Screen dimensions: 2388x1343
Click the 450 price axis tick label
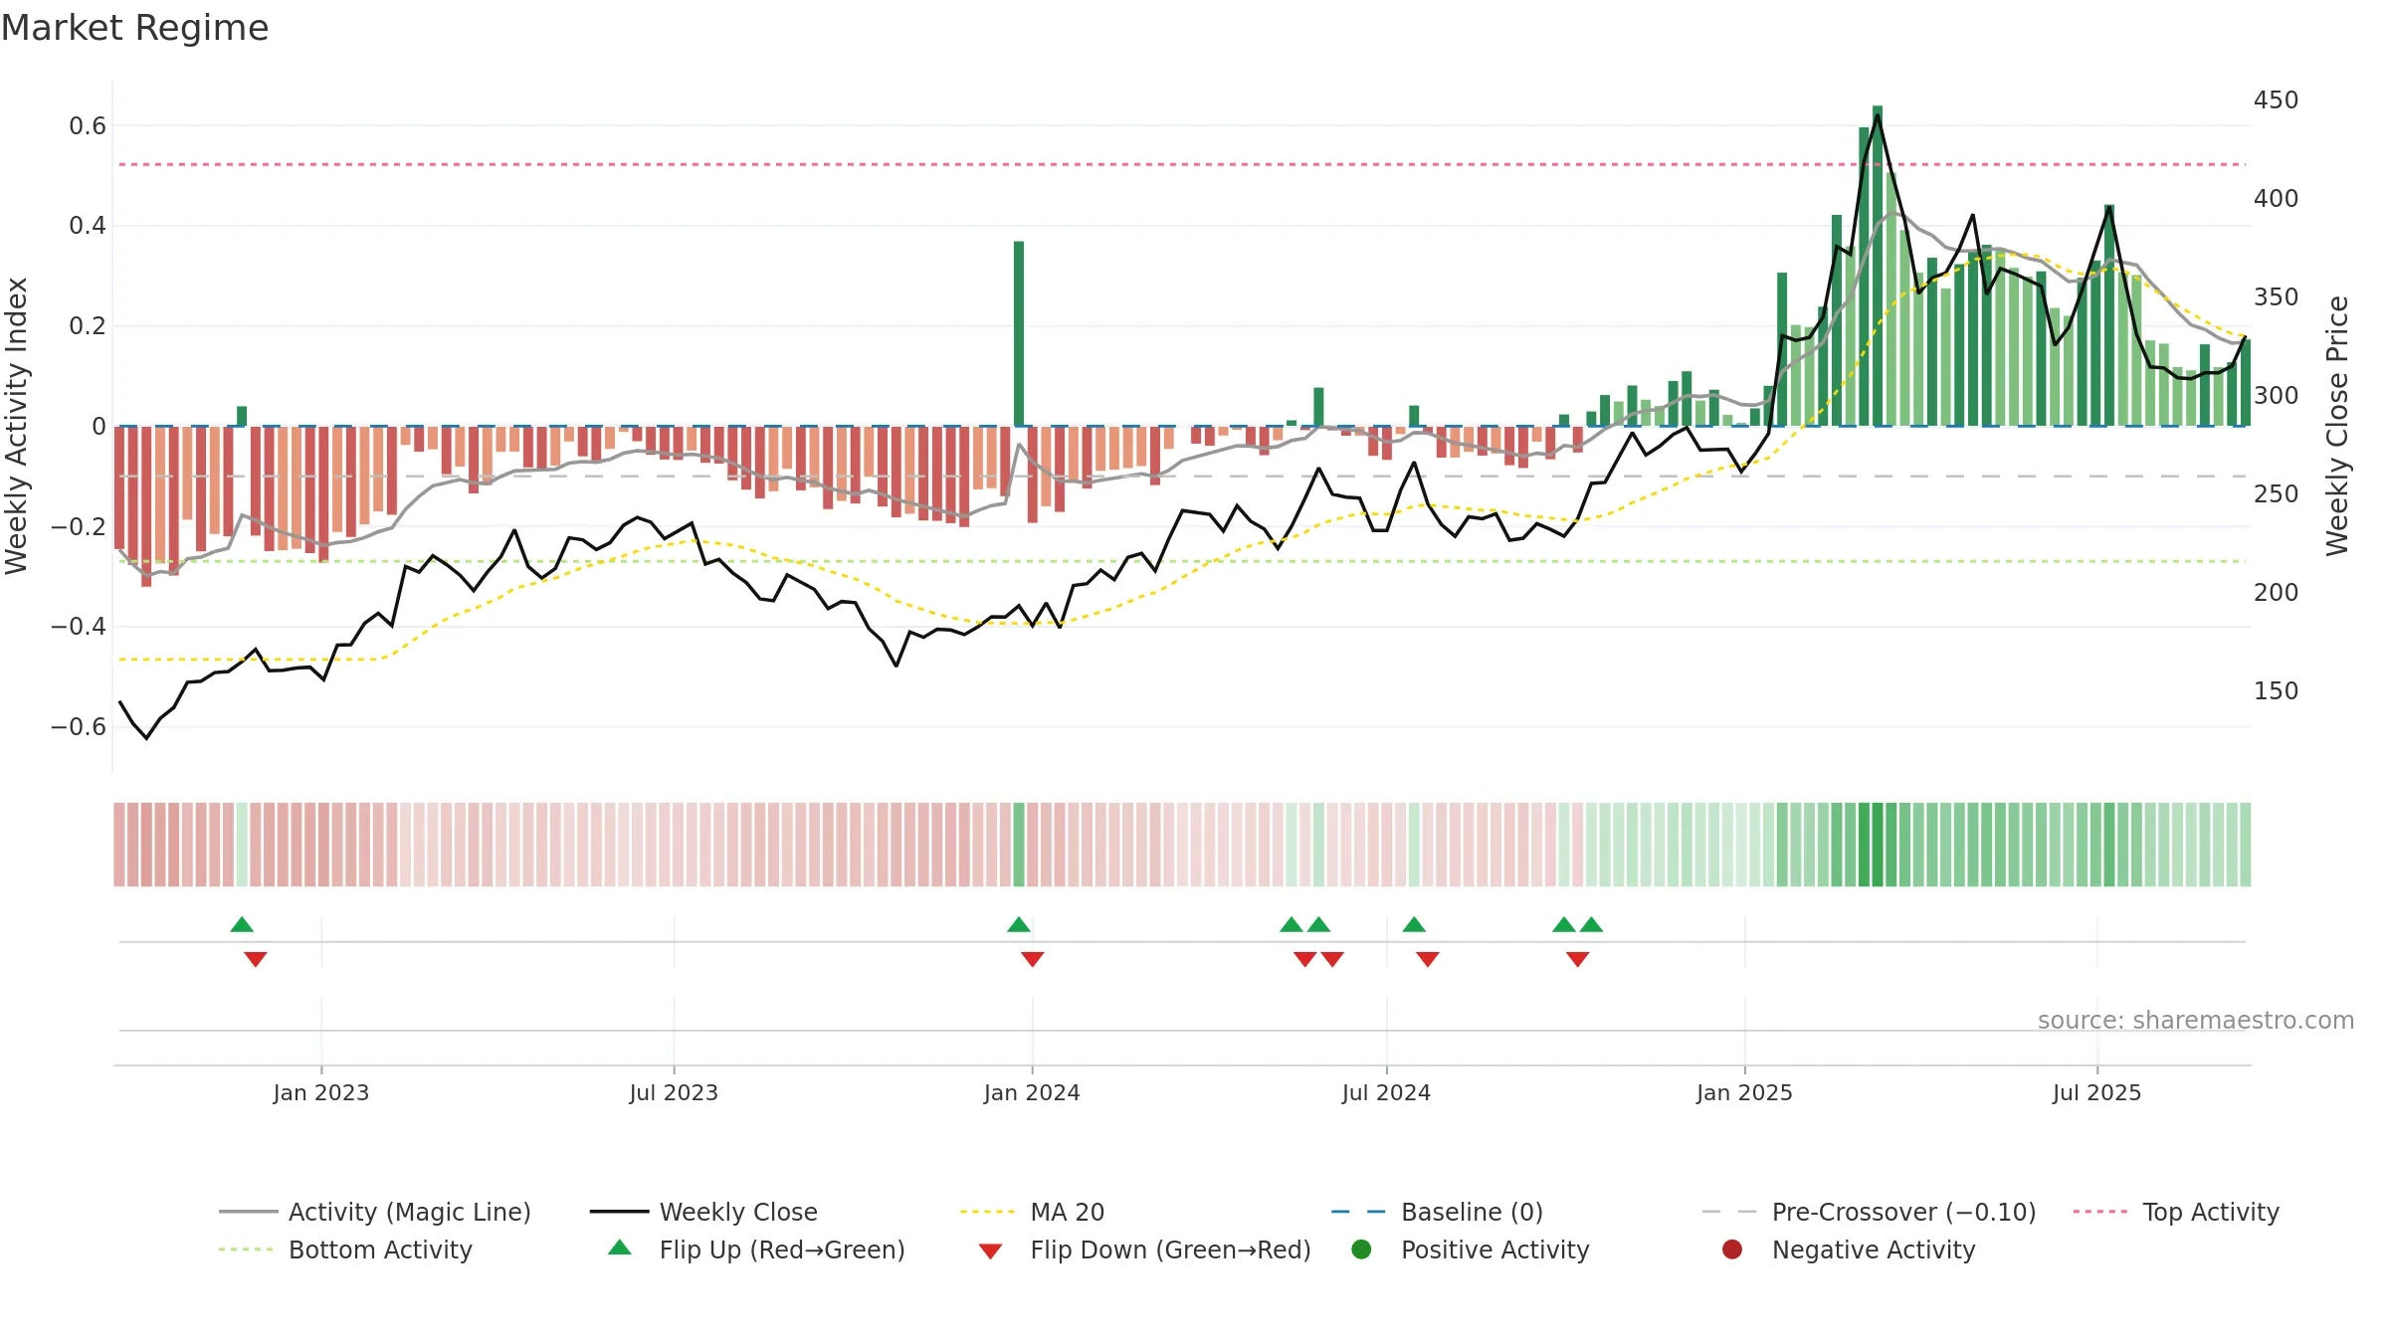tap(2276, 100)
